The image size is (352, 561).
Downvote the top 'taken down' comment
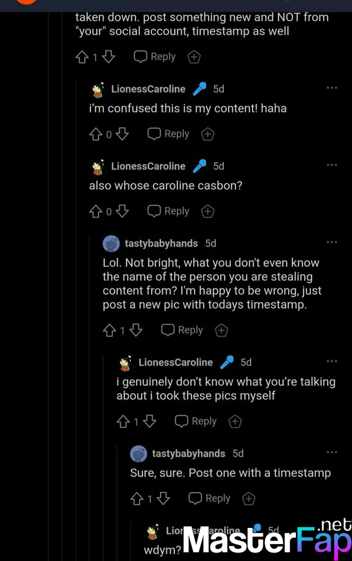pos(109,57)
